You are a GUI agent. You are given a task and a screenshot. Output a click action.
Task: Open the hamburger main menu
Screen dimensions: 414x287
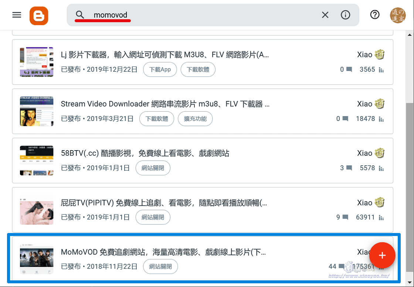17,15
